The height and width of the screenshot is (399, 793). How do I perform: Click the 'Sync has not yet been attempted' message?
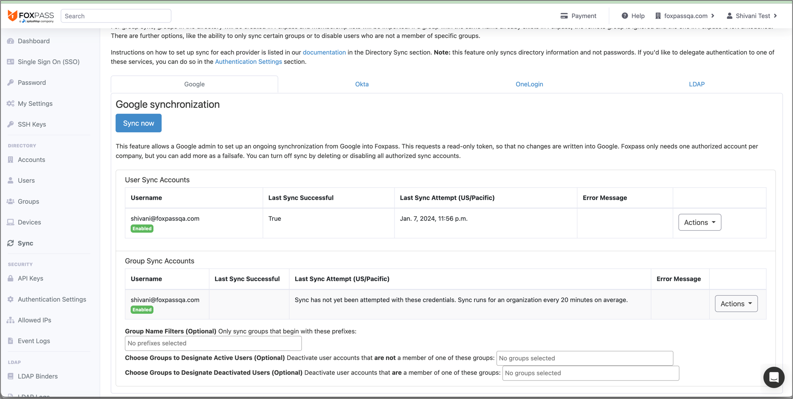coord(461,300)
